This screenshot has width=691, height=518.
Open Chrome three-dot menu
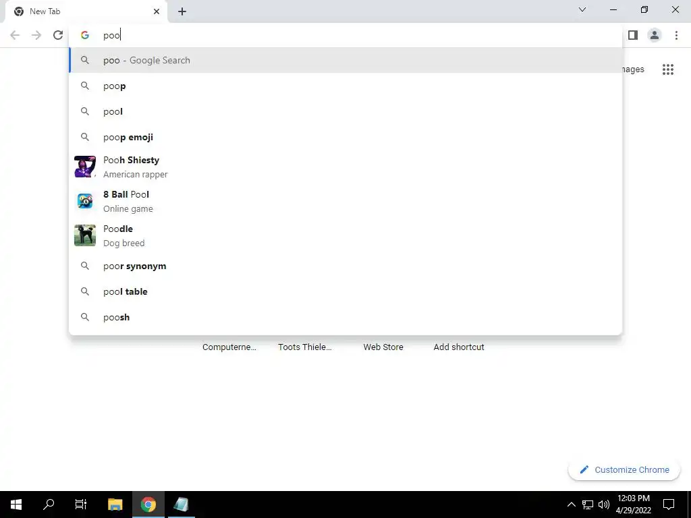[676, 35]
